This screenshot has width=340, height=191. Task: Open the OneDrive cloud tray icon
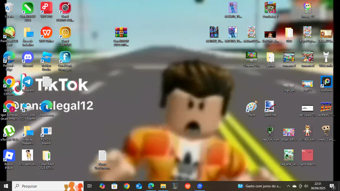294,186
